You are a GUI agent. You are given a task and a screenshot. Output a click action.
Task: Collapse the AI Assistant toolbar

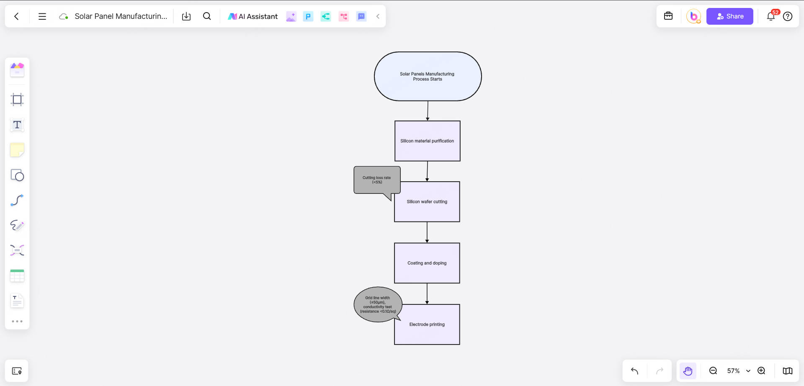pos(378,16)
